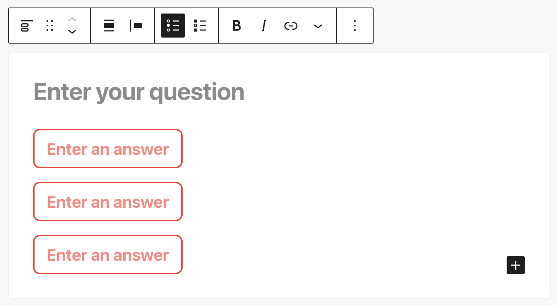Select the second 'Enter an answer' box
This screenshot has width=557, height=305.
click(x=108, y=202)
